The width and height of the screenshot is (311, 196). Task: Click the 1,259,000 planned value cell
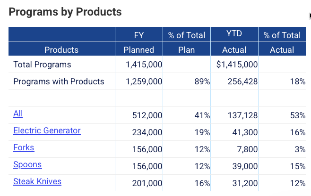pyautogui.click(x=144, y=82)
